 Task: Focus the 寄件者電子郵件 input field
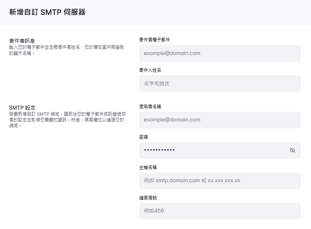[220, 53]
